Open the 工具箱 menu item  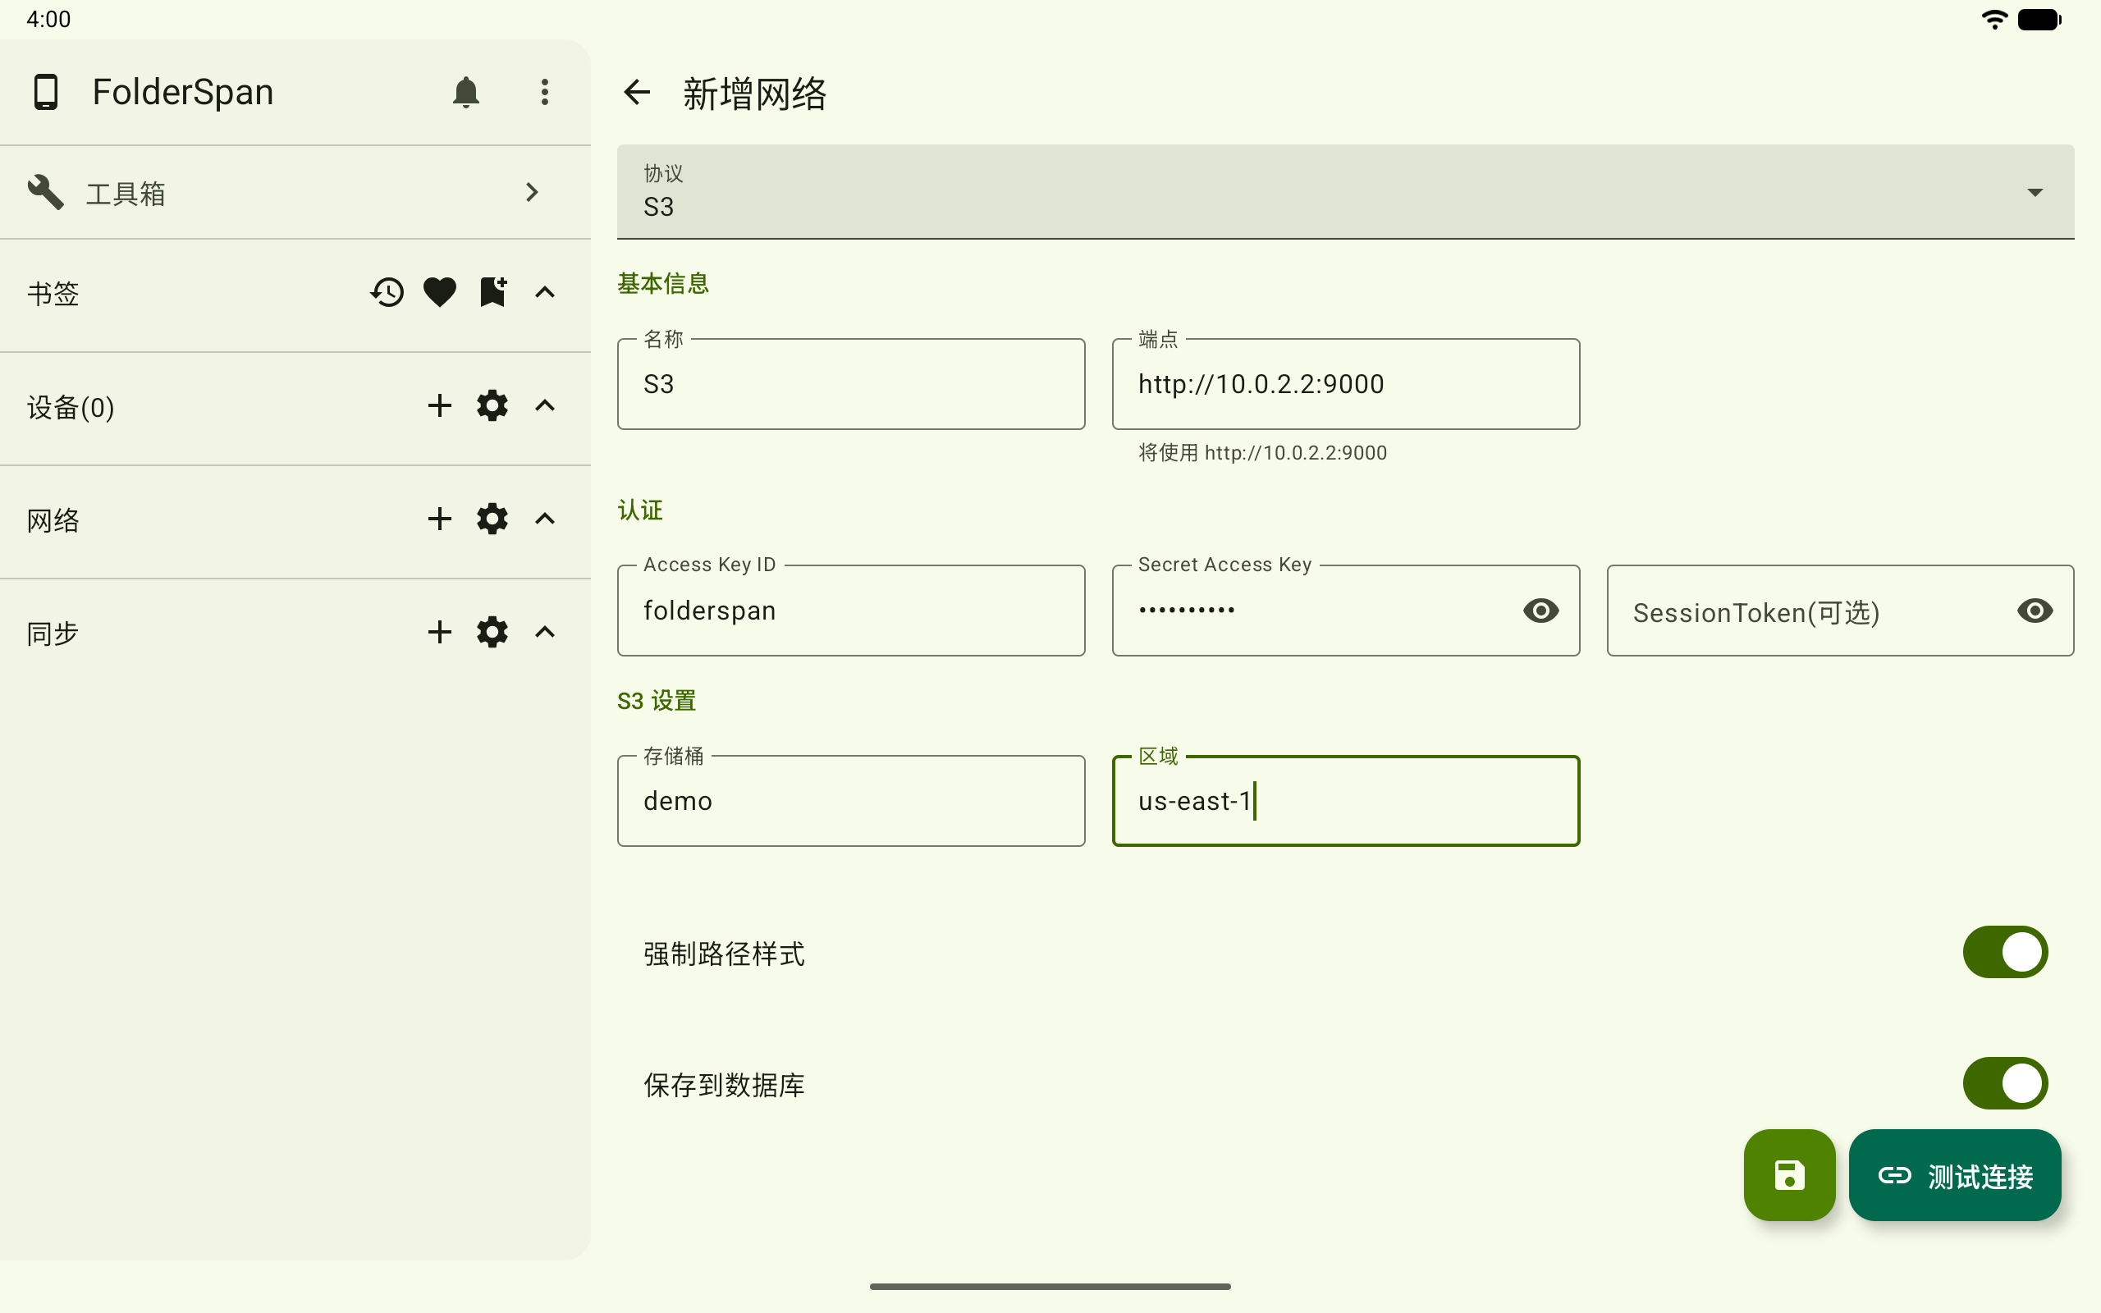(x=295, y=193)
